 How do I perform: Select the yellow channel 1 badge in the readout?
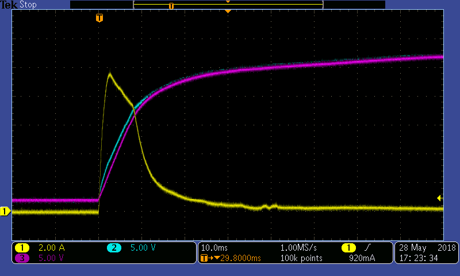point(22,248)
